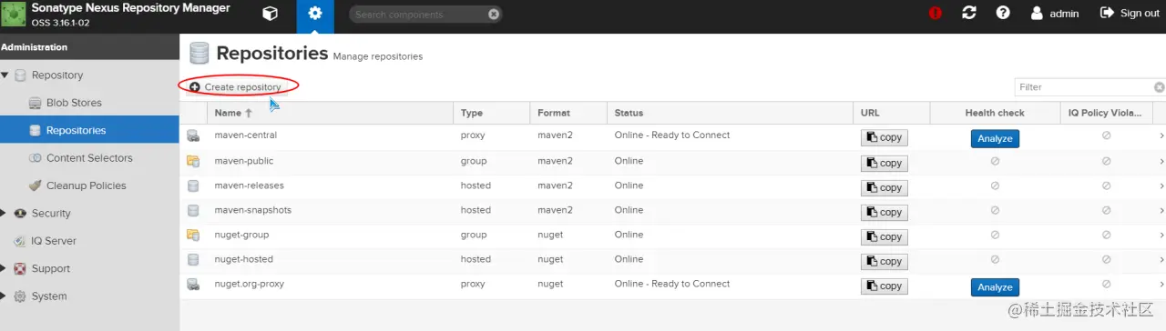Expand the Support tree node

tap(5, 269)
